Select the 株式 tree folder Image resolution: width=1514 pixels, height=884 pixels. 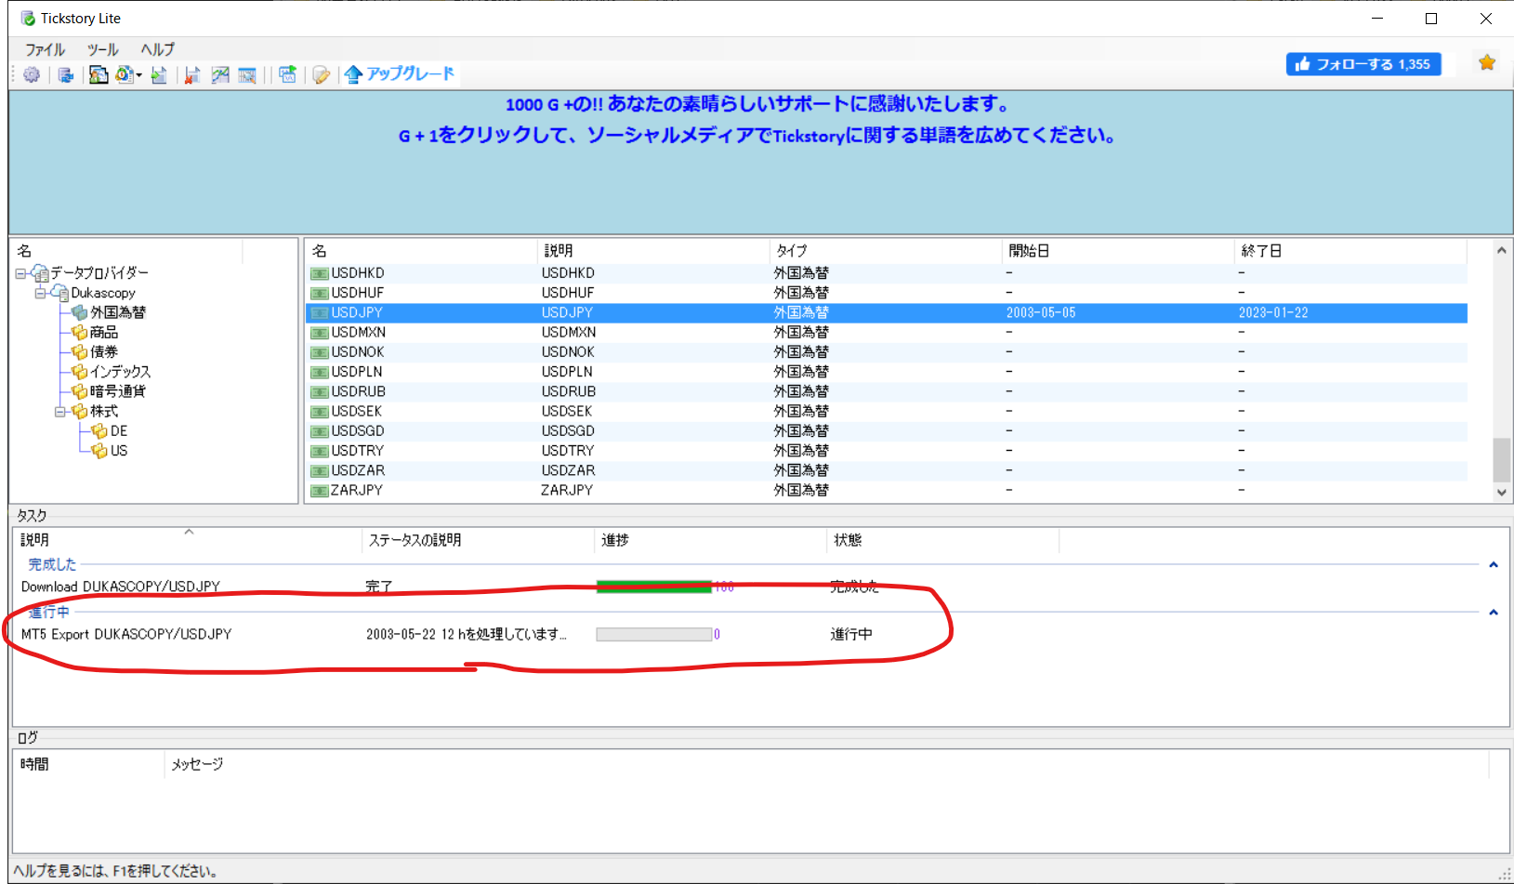pyautogui.click(x=104, y=412)
